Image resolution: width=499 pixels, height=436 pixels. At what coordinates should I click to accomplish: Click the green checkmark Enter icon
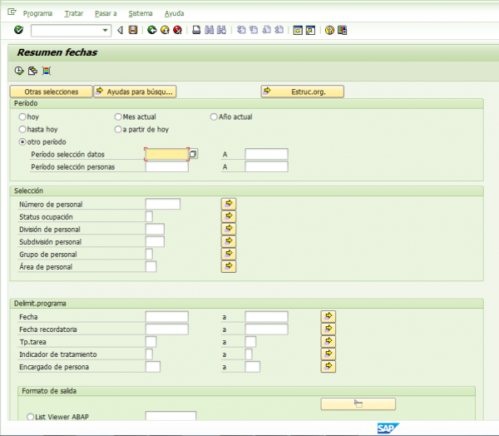click(x=18, y=31)
